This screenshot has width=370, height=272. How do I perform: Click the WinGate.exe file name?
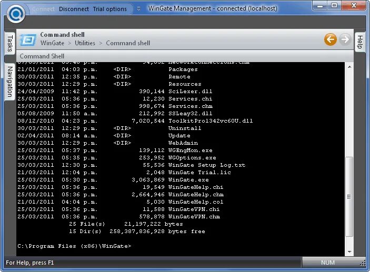point(188,180)
